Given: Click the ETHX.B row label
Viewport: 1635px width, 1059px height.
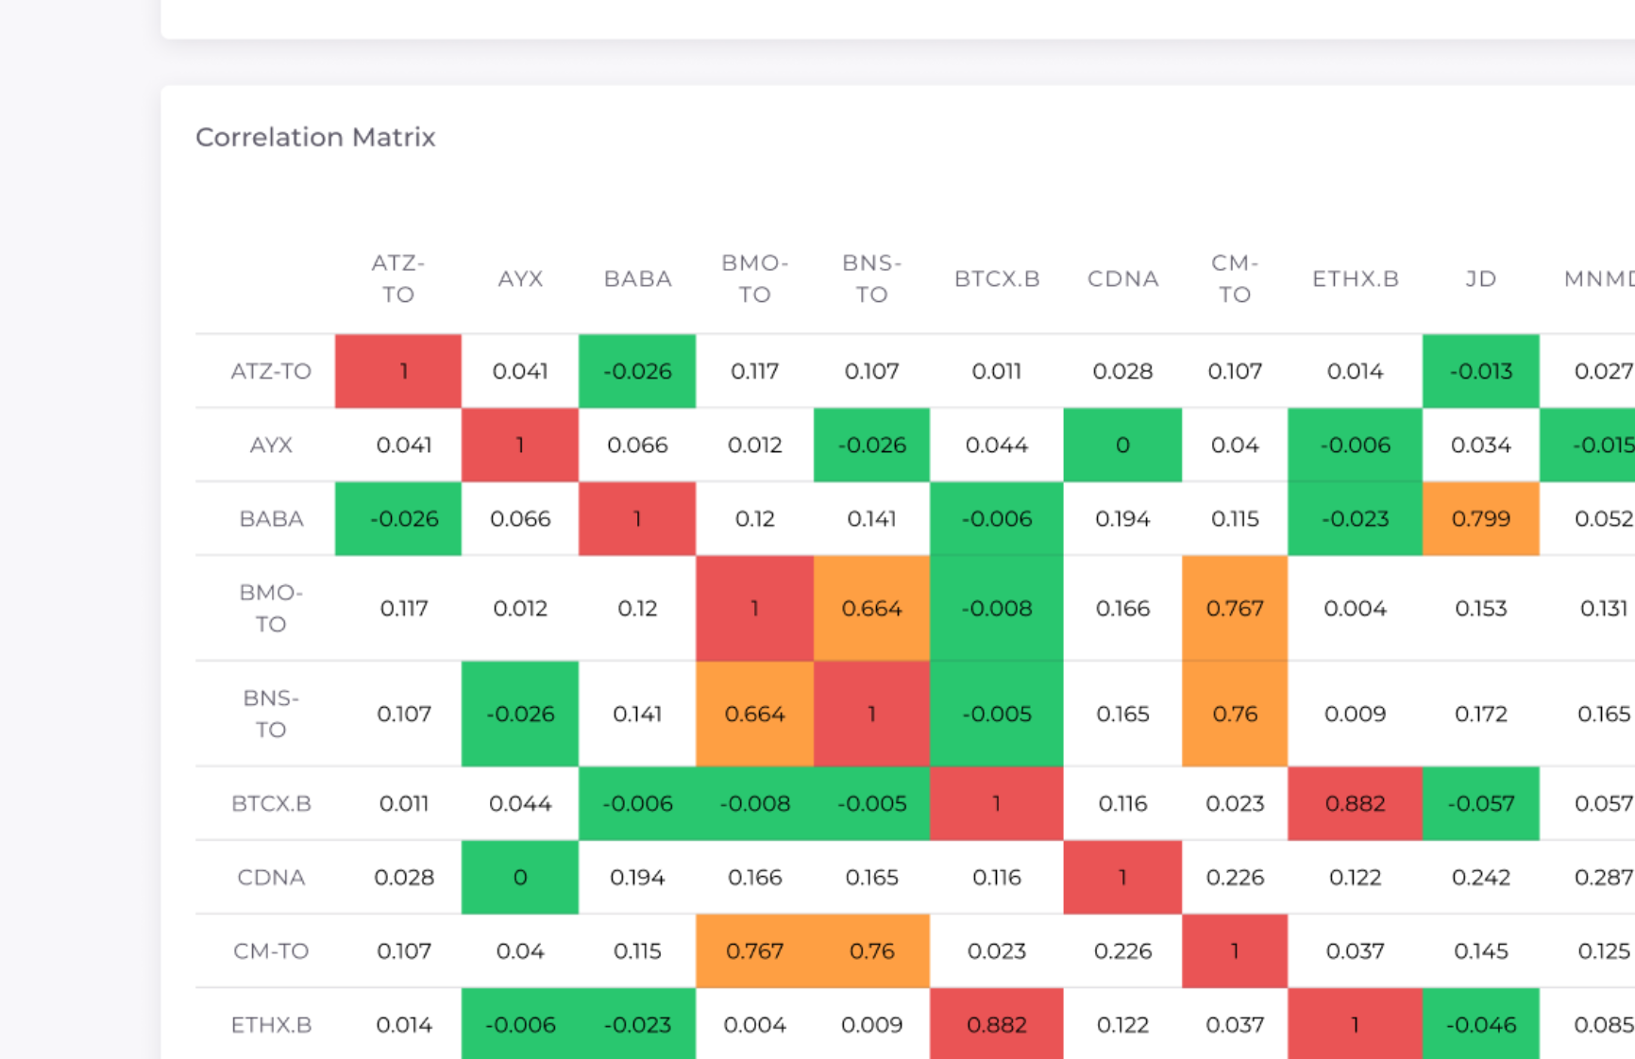Looking at the screenshot, I should [272, 1024].
